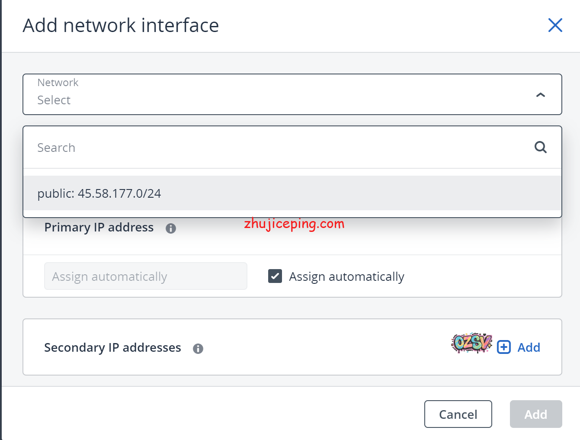Close the Add network interface dialog
This screenshot has width=580, height=440.
coord(555,26)
